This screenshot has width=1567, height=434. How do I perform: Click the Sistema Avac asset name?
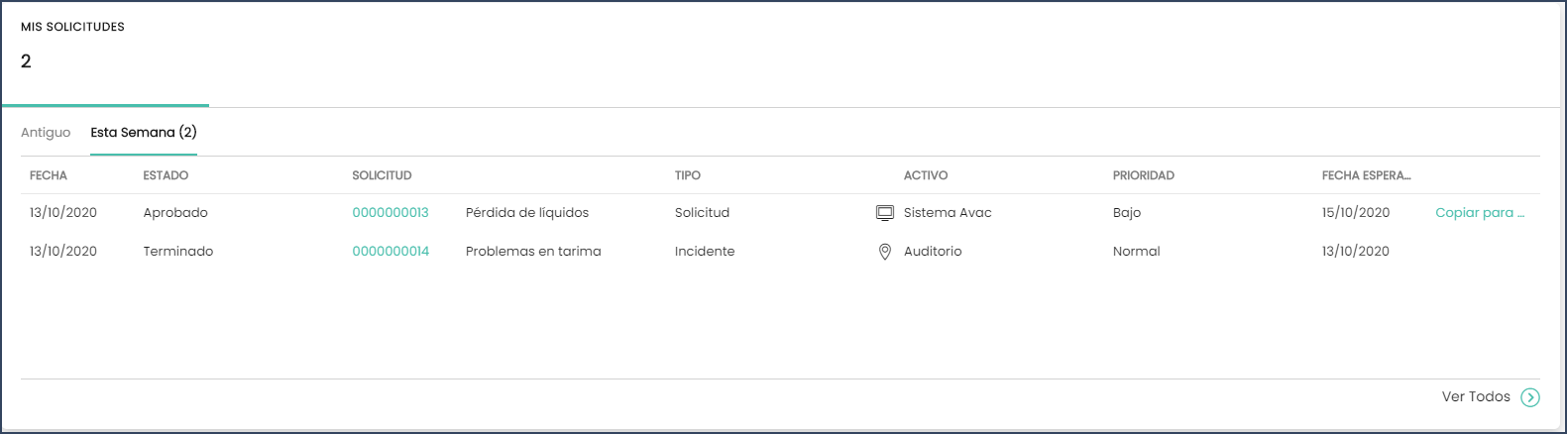pos(948,213)
